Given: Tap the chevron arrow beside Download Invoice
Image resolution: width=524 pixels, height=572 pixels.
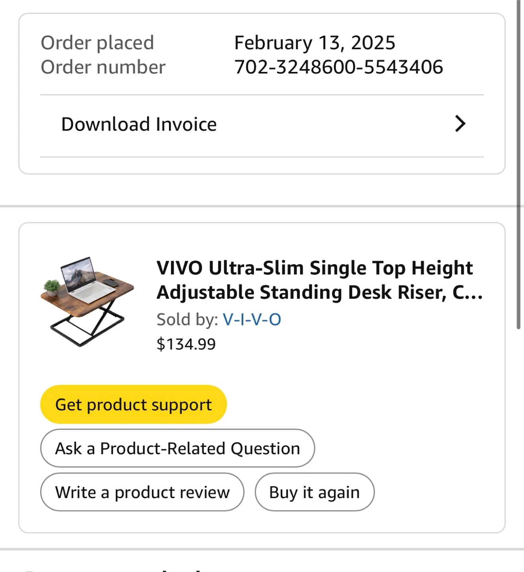Looking at the screenshot, I should pyautogui.click(x=460, y=124).
